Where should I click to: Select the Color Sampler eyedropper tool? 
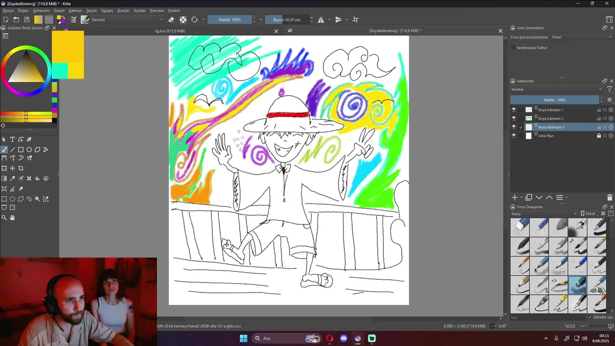[12, 178]
